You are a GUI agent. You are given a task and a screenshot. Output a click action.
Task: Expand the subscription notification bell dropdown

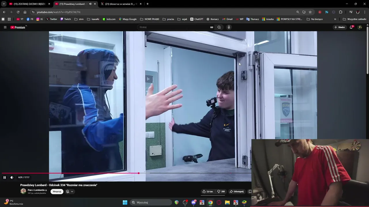point(69,191)
